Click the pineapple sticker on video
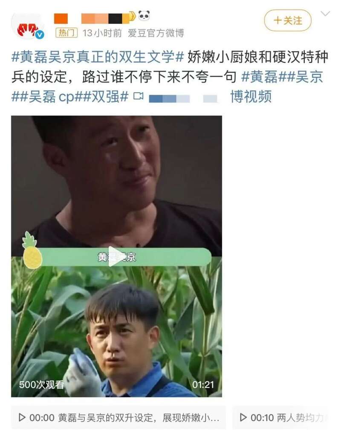The height and width of the screenshot is (434, 341). [x=32, y=250]
